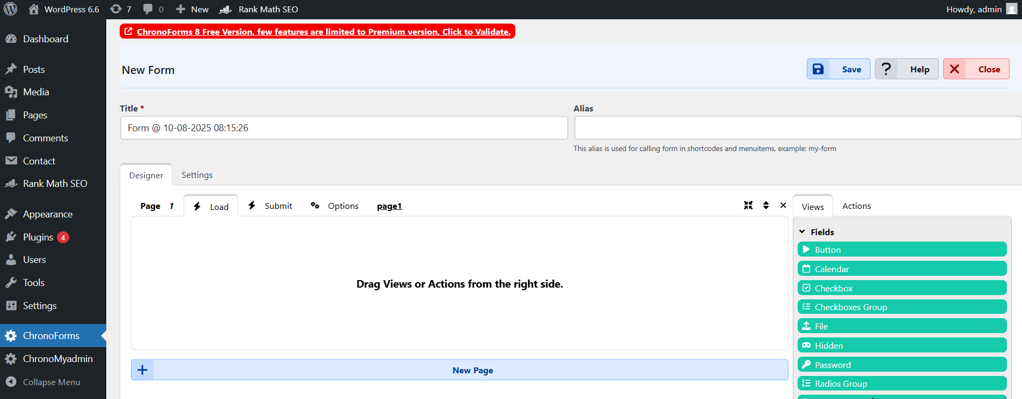Click the sort up-down arrows icon
1022x399 pixels.
pos(766,205)
